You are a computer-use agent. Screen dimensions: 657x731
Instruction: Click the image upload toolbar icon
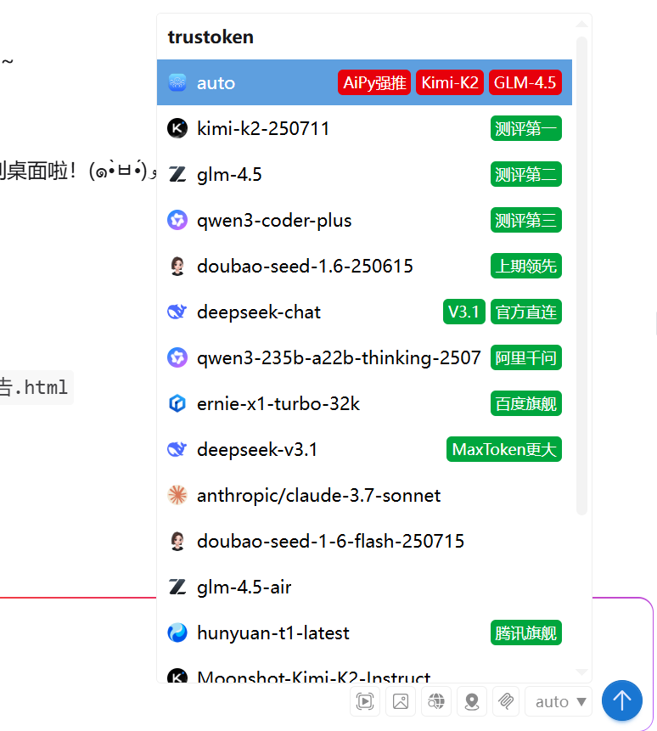point(401,701)
